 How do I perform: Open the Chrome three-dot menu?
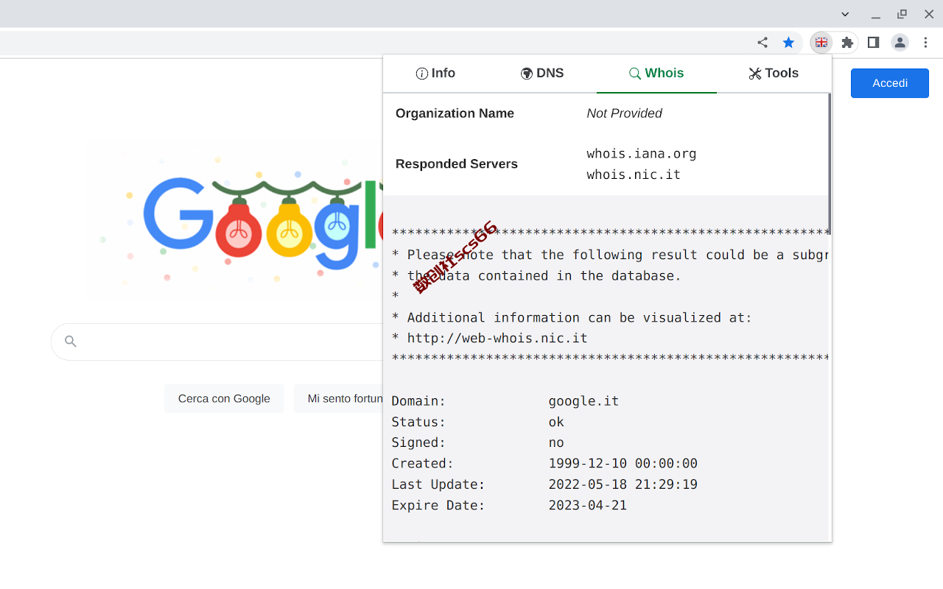(x=926, y=43)
